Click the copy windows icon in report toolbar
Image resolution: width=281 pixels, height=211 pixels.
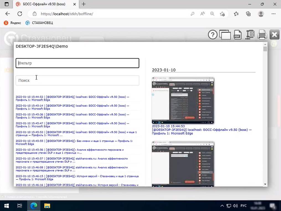pos(225,34)
